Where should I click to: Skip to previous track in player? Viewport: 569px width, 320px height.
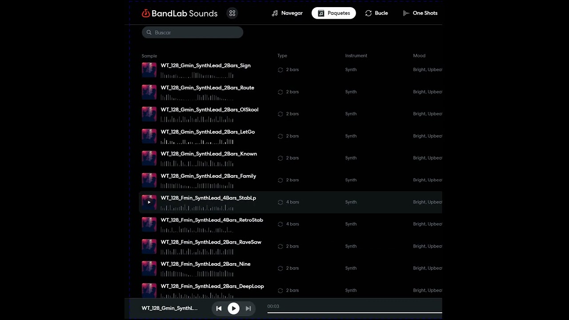point(219,308)
